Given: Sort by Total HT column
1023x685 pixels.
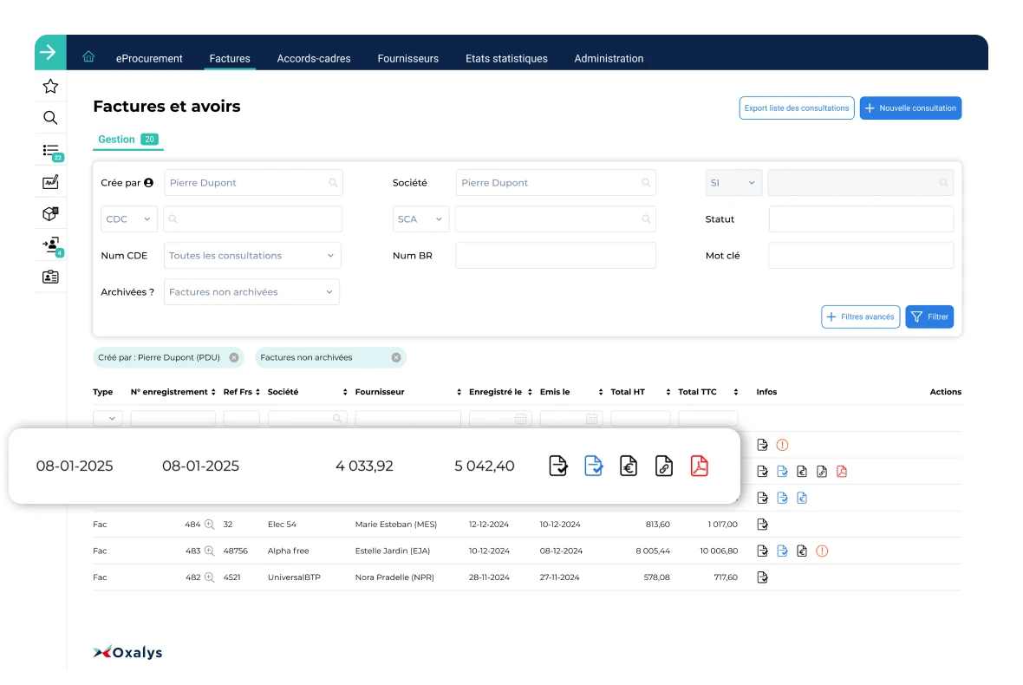Looking at the screenshot, I should 668,392.
